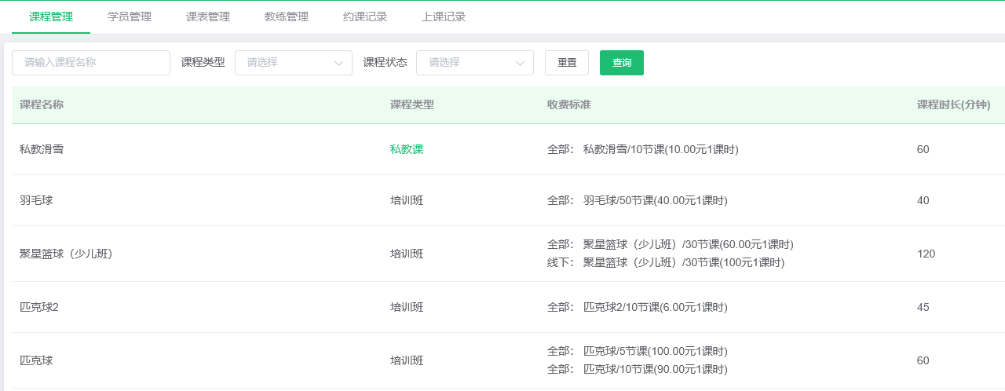1005x391 pixels.
Task: Select the 羽毛球 course row
Action: coord(508,200)
